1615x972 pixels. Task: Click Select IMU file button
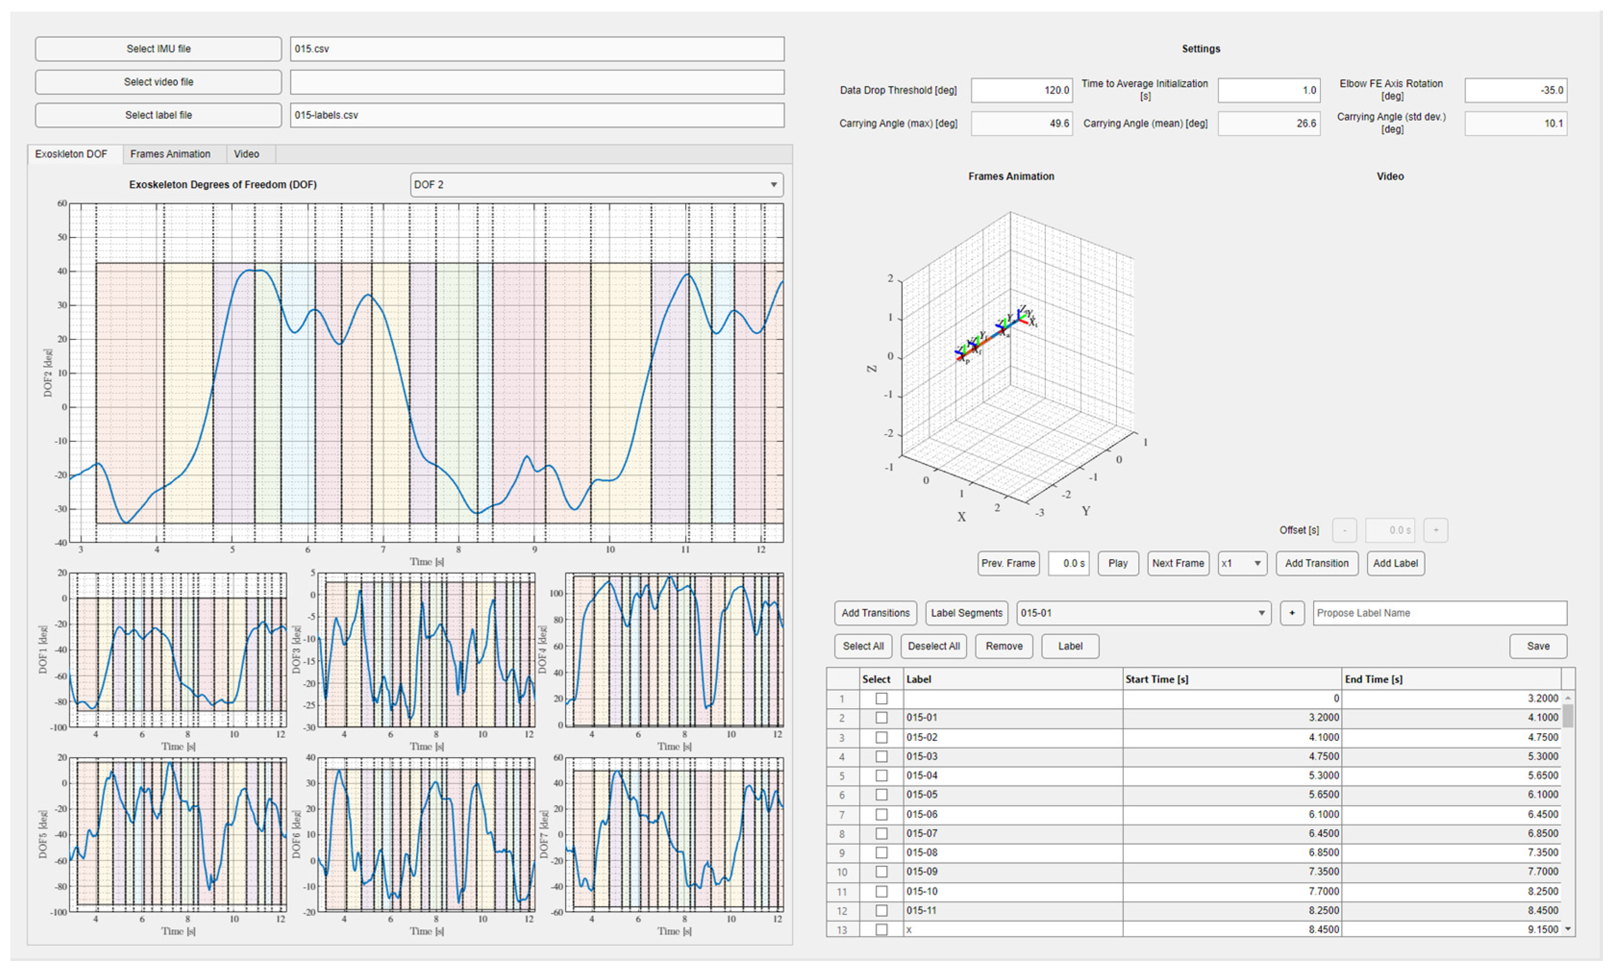[x=158, y=49]
